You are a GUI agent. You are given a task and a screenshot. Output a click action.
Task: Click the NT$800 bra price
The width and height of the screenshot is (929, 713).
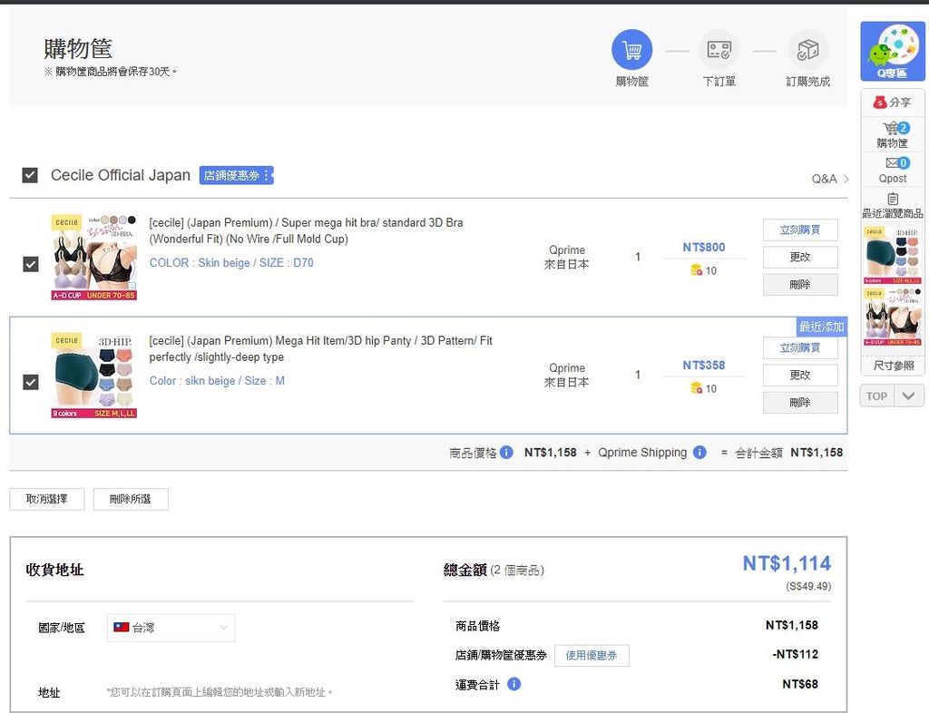tap(704, 248)
